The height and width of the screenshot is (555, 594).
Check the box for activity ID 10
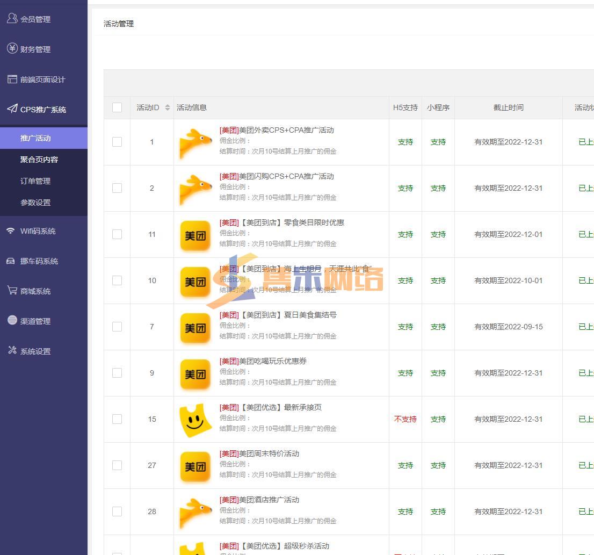click(117, 280)
